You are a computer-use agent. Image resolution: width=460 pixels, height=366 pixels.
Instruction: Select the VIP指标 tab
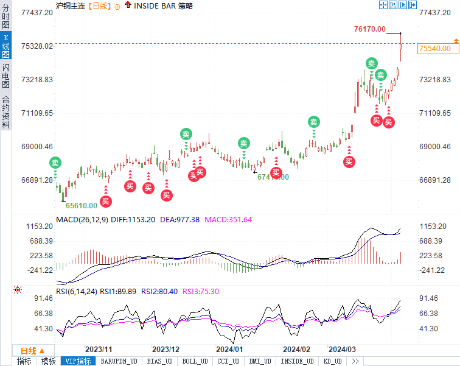78,361
